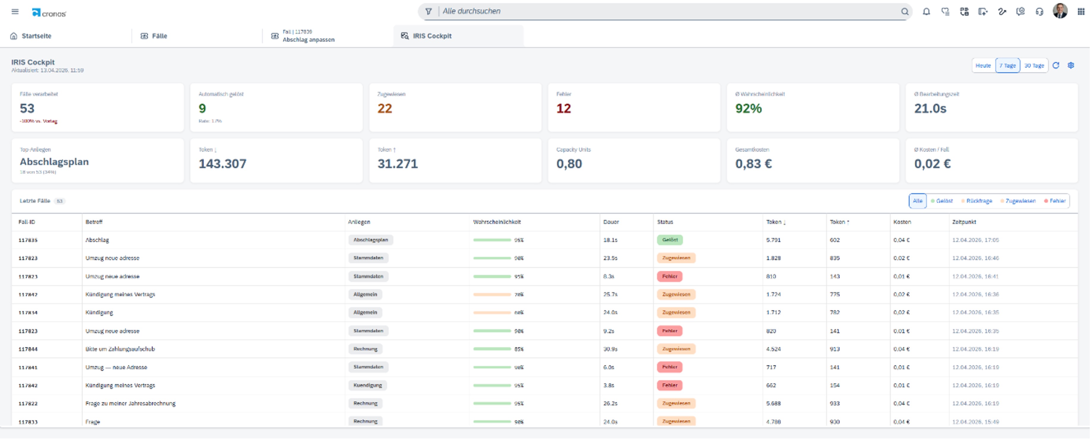Focus the Alle durchsuchen search field
The height and width of the screenshot is (439, 1091).
tap(669, 12)
